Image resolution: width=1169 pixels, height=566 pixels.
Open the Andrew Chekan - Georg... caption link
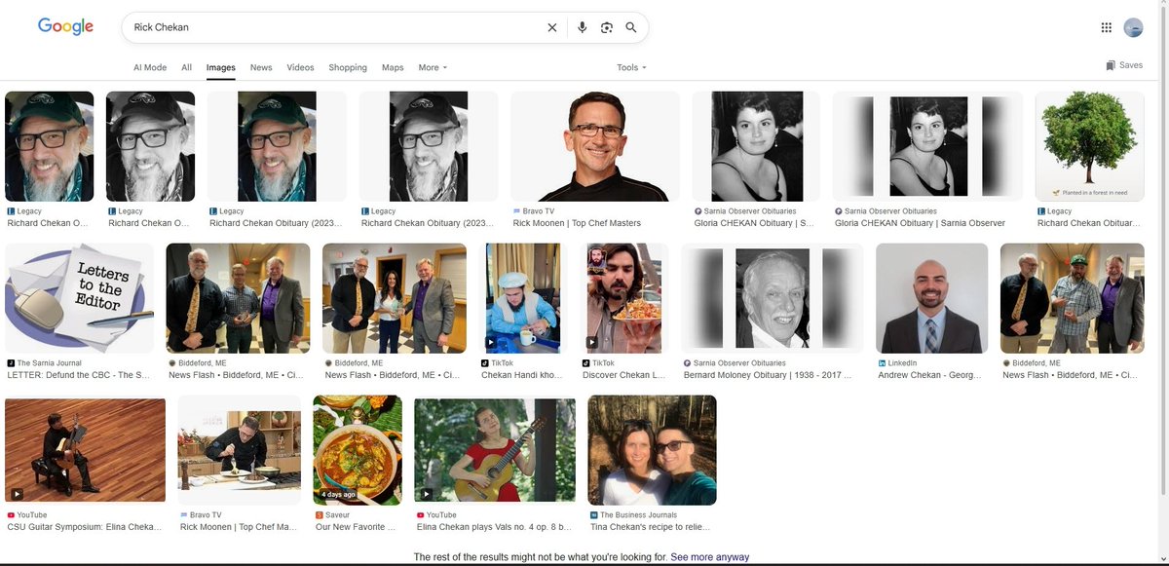pos(929,375)
